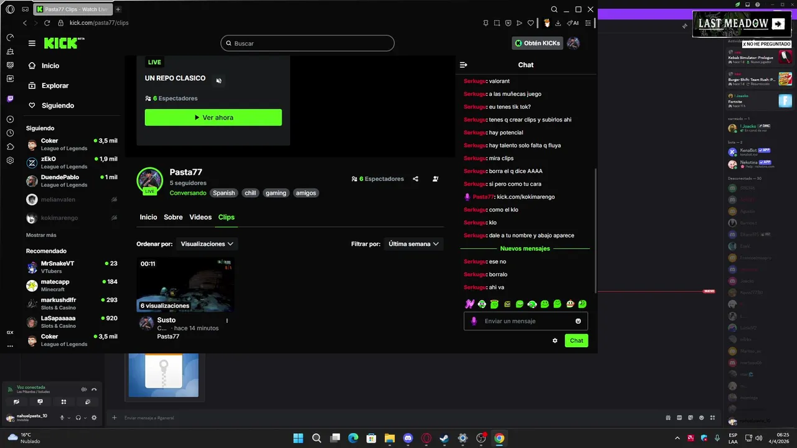The width and height of the screenshot is (797, 448).
Task: Open followed channel DuendePablo
Action: point(72,180)
